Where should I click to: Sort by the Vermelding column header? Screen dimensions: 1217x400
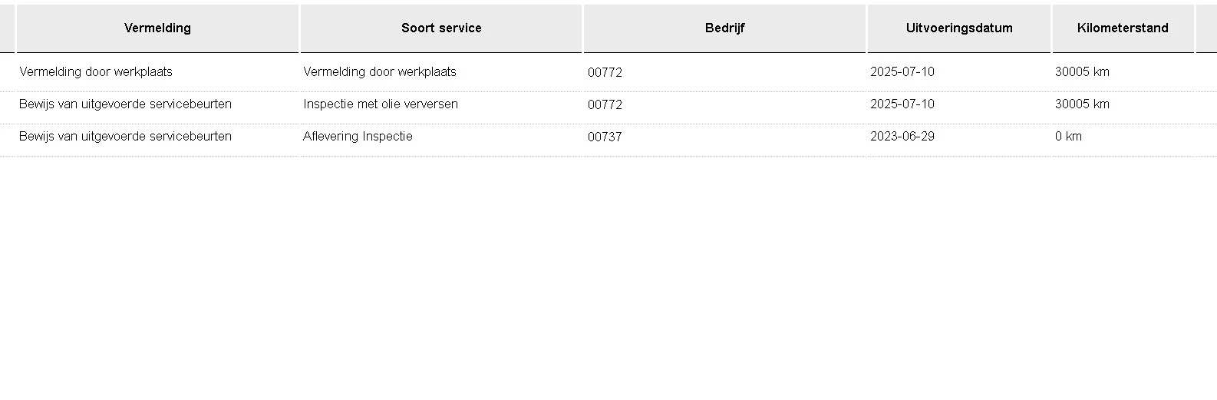[x=157, y=28]
